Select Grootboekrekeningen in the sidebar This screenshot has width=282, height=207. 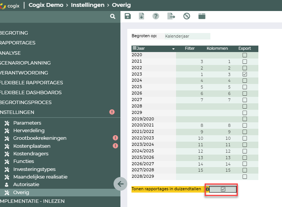(40, 138)
